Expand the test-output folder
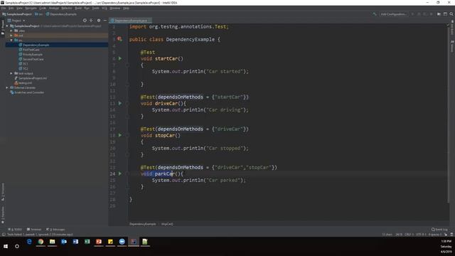The height and width of the screenshot is (256, 455). pos(11,73)
